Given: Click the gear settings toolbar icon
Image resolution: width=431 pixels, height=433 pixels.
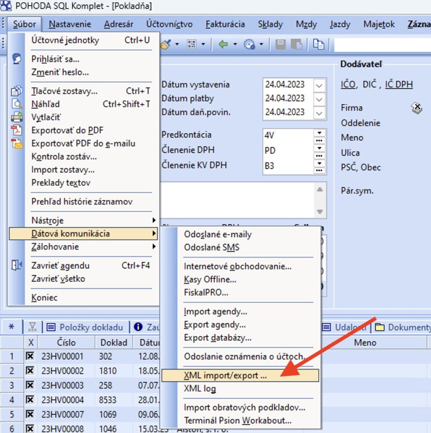Looking at the screenshot, I should [x=249, y=44].
